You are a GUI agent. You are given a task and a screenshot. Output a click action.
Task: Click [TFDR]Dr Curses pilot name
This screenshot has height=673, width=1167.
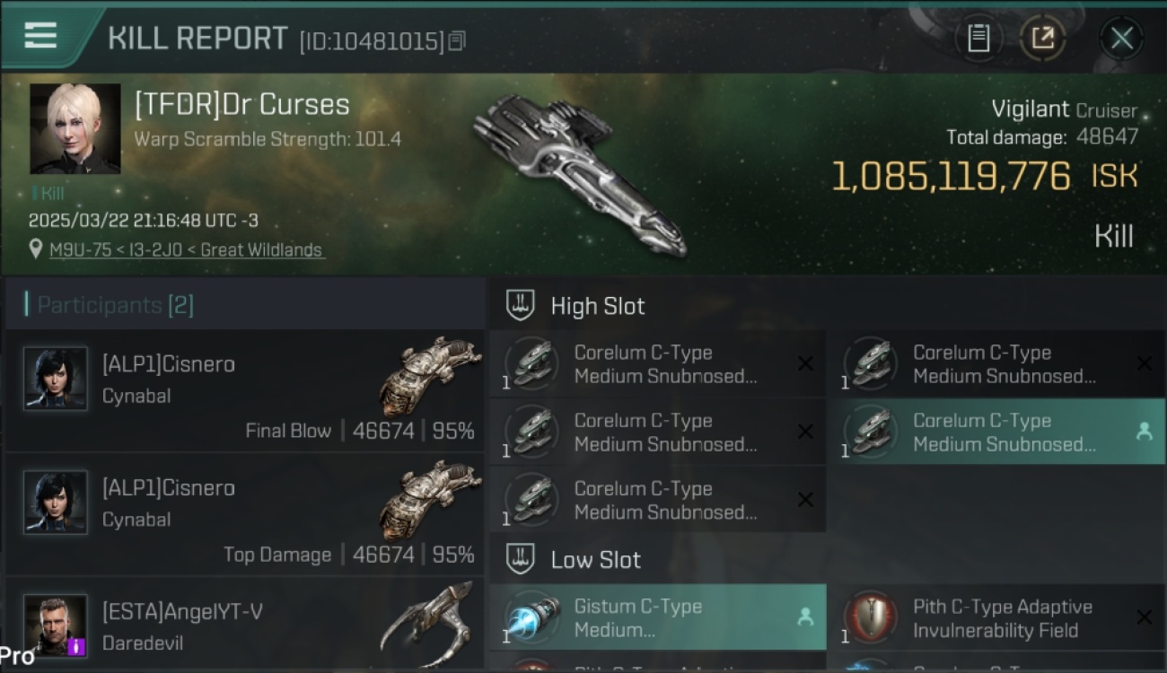click(241, 105)
